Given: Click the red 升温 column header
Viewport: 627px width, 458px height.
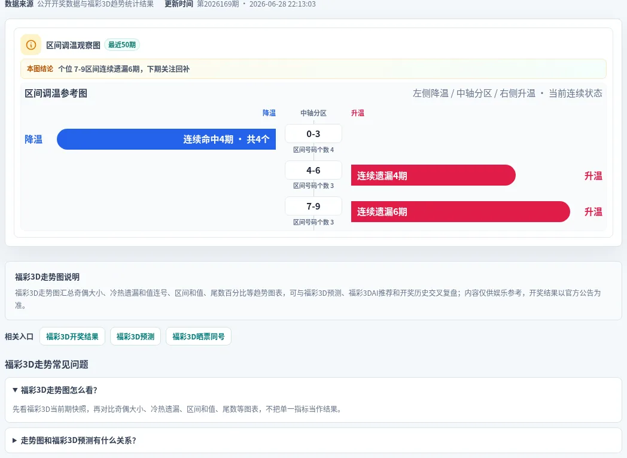Looking at the screenshot, I should click(x=358, y=113).
